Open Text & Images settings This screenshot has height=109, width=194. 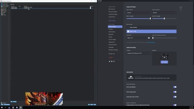[112, 40]
